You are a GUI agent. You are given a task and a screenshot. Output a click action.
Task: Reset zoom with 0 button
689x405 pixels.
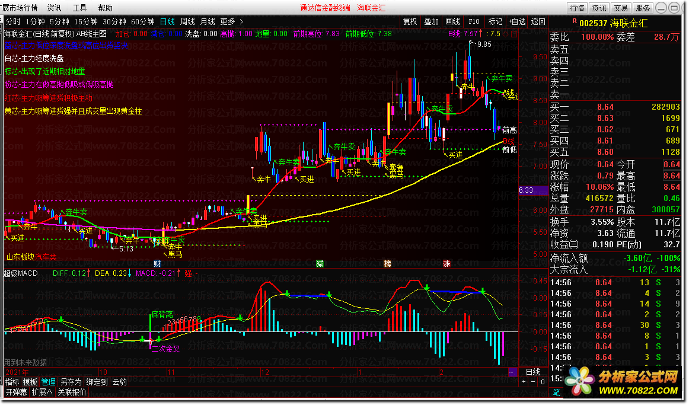point(543,382)
